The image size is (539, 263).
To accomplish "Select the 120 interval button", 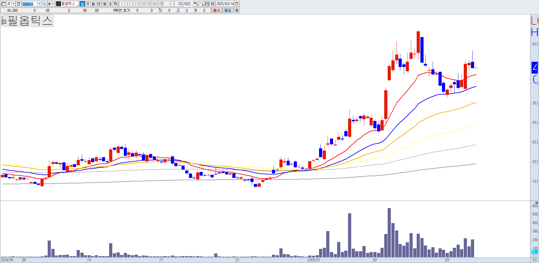I will (x=160, y=4).
